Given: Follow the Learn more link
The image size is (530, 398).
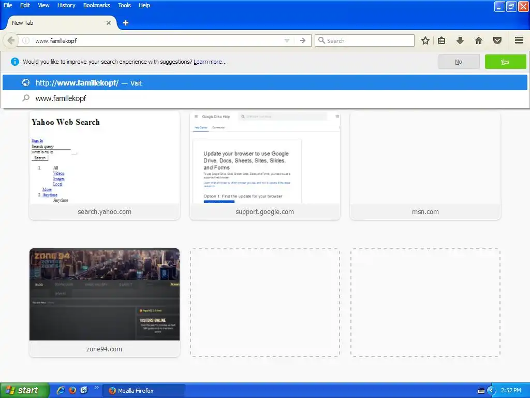Looking at the screenshot, I should (210, 62).
